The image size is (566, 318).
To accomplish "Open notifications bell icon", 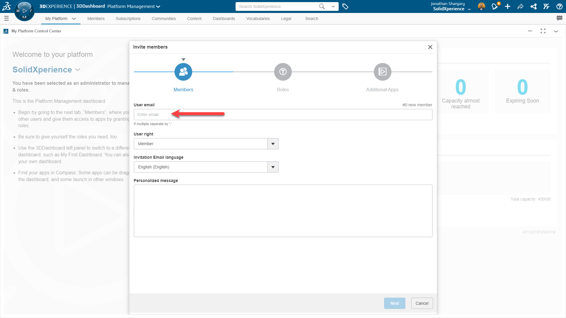I will click(495, 6).
